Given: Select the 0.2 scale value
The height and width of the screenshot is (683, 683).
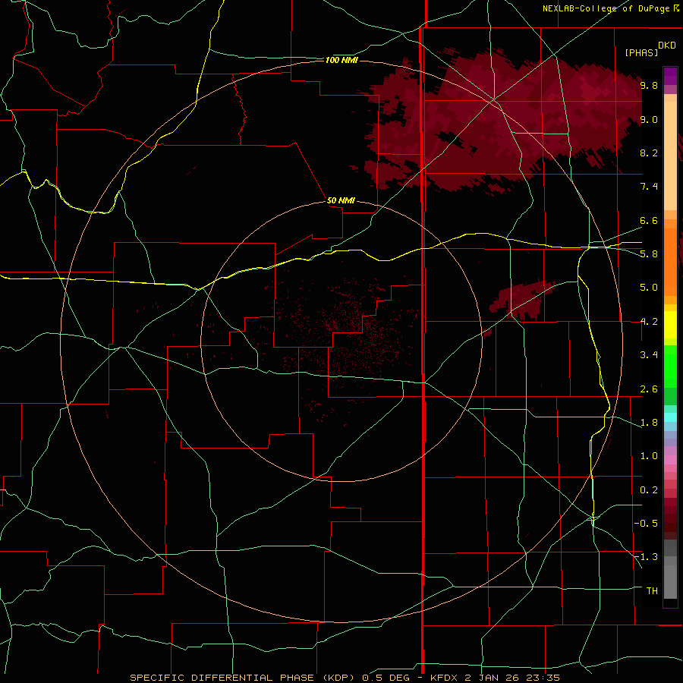Looking at the screenshot, I should (649, 490).
